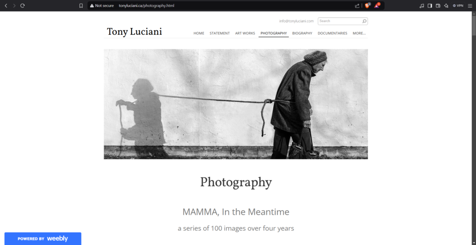476x245 pixels.
Task: Click the Powered by Weebly banner
Action: click(43, 238)
